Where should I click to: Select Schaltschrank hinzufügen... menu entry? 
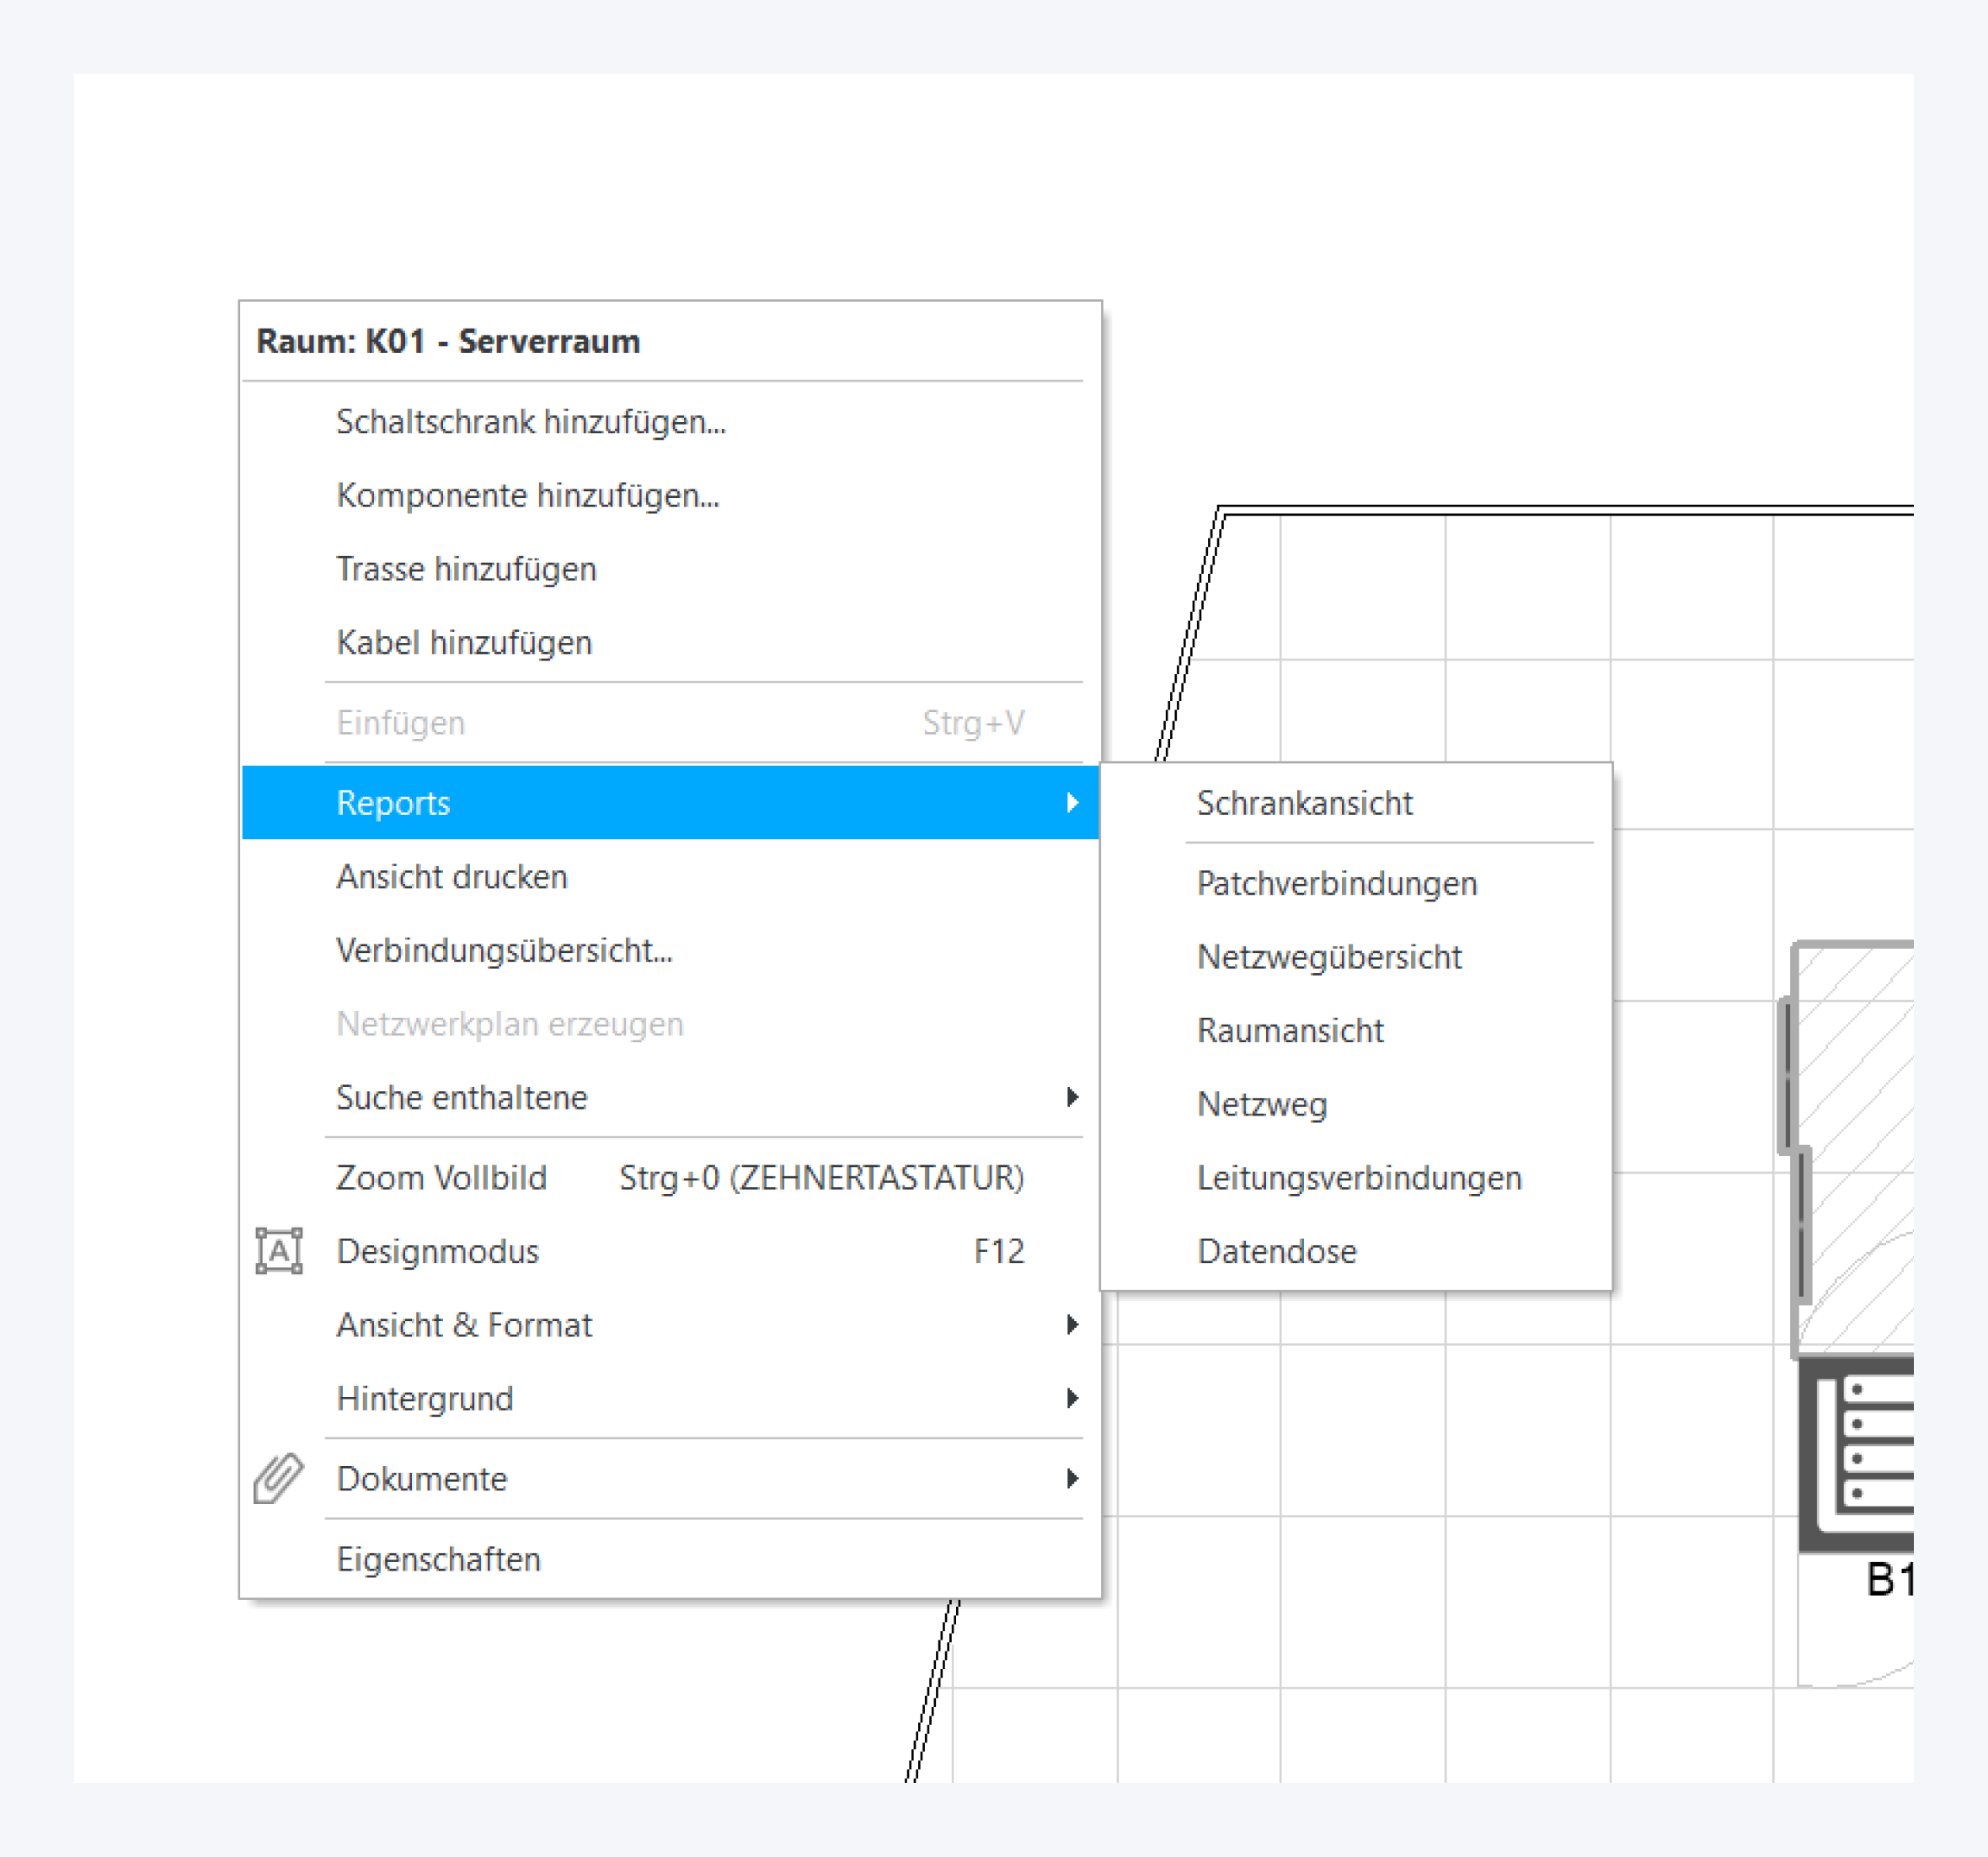[x=531, y=422]
